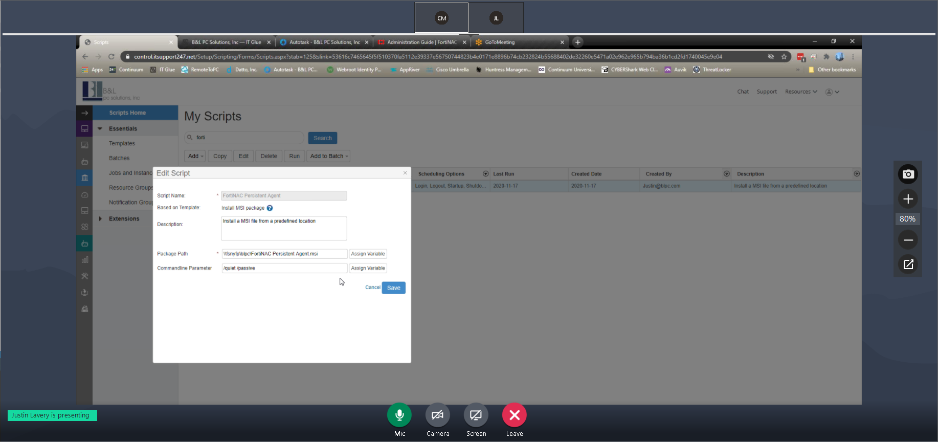Click the Commandline Parameter input field
This screenshot has width=938, height=442.
pos(284,268)
